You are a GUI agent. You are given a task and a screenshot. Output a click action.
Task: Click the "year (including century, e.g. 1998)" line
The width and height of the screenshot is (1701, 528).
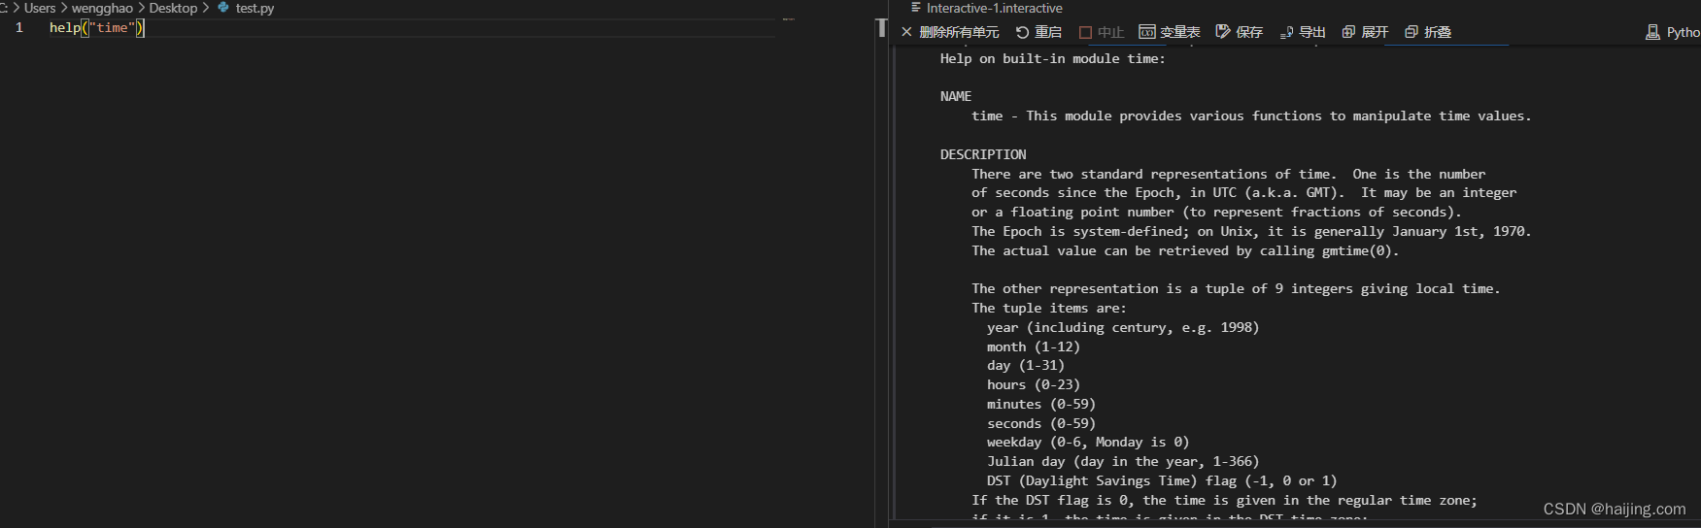[1123, 327]
